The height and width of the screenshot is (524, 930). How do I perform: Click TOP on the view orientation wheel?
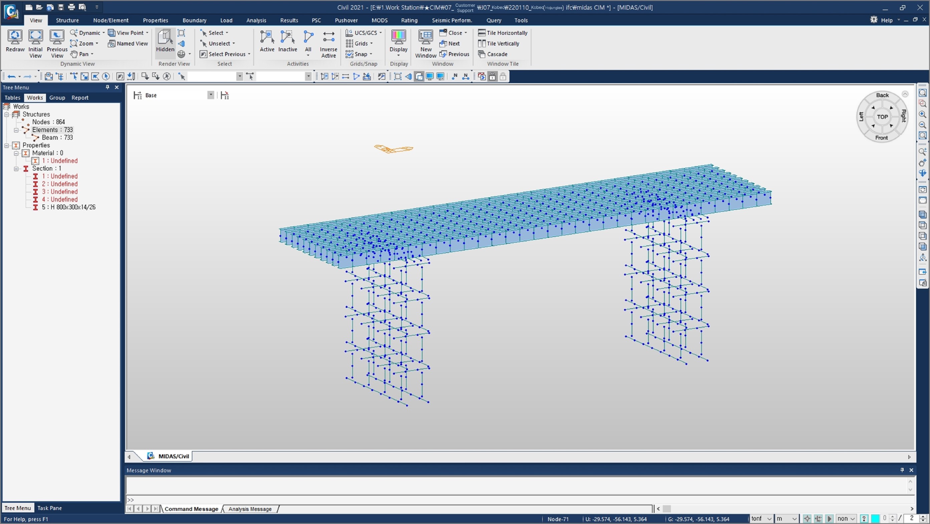click(882, 116)
